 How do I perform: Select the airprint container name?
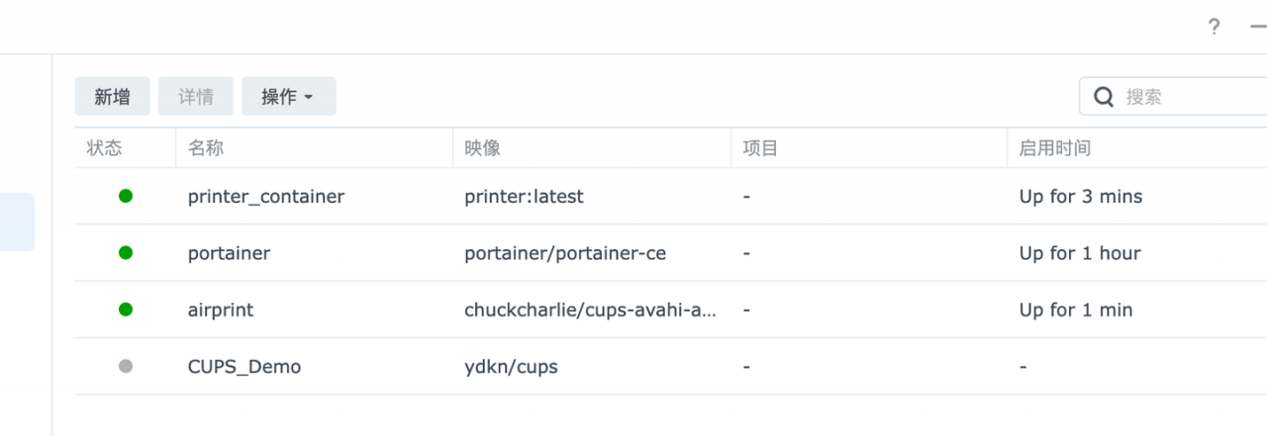coord(221,309)
